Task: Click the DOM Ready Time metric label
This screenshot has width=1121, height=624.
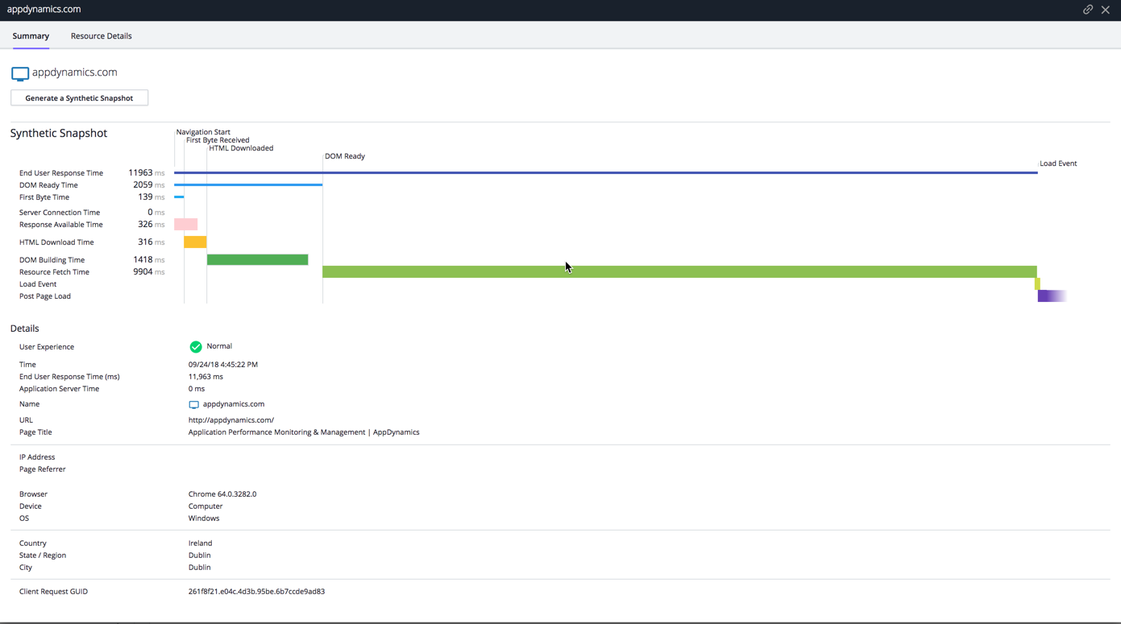Action: pyautogui.click(x=48, y=185)
